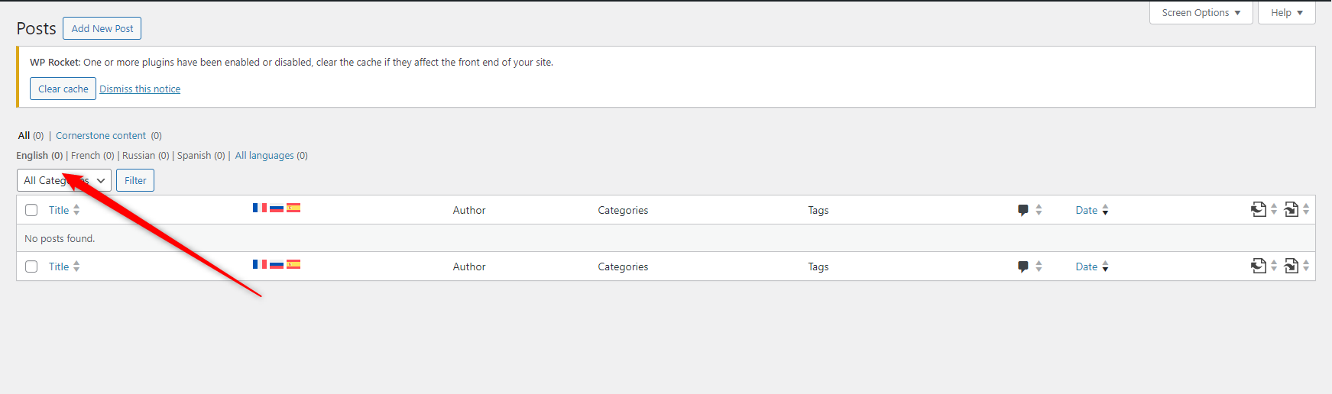This screenshot has width=1332, height=394.
Task: Tick the select-all checkbox in table footer
Action: coord(31,266)
